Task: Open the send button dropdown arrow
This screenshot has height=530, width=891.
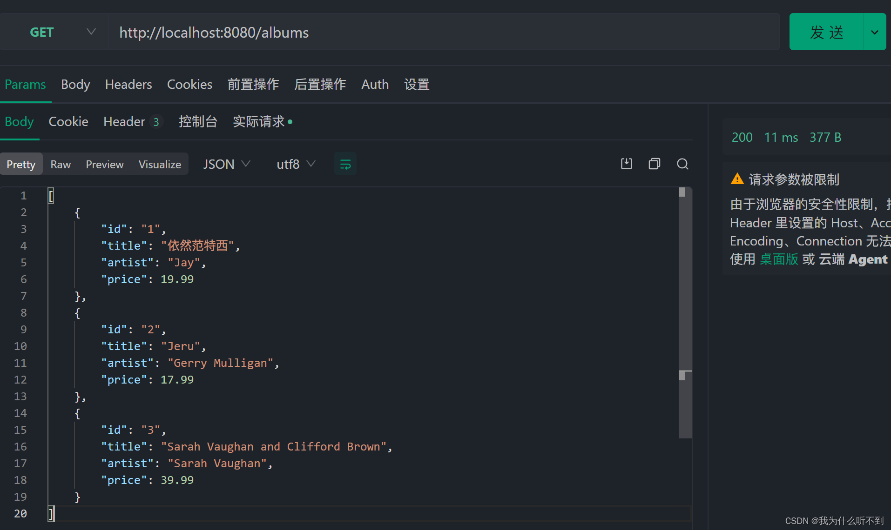Action: (875, 32)
